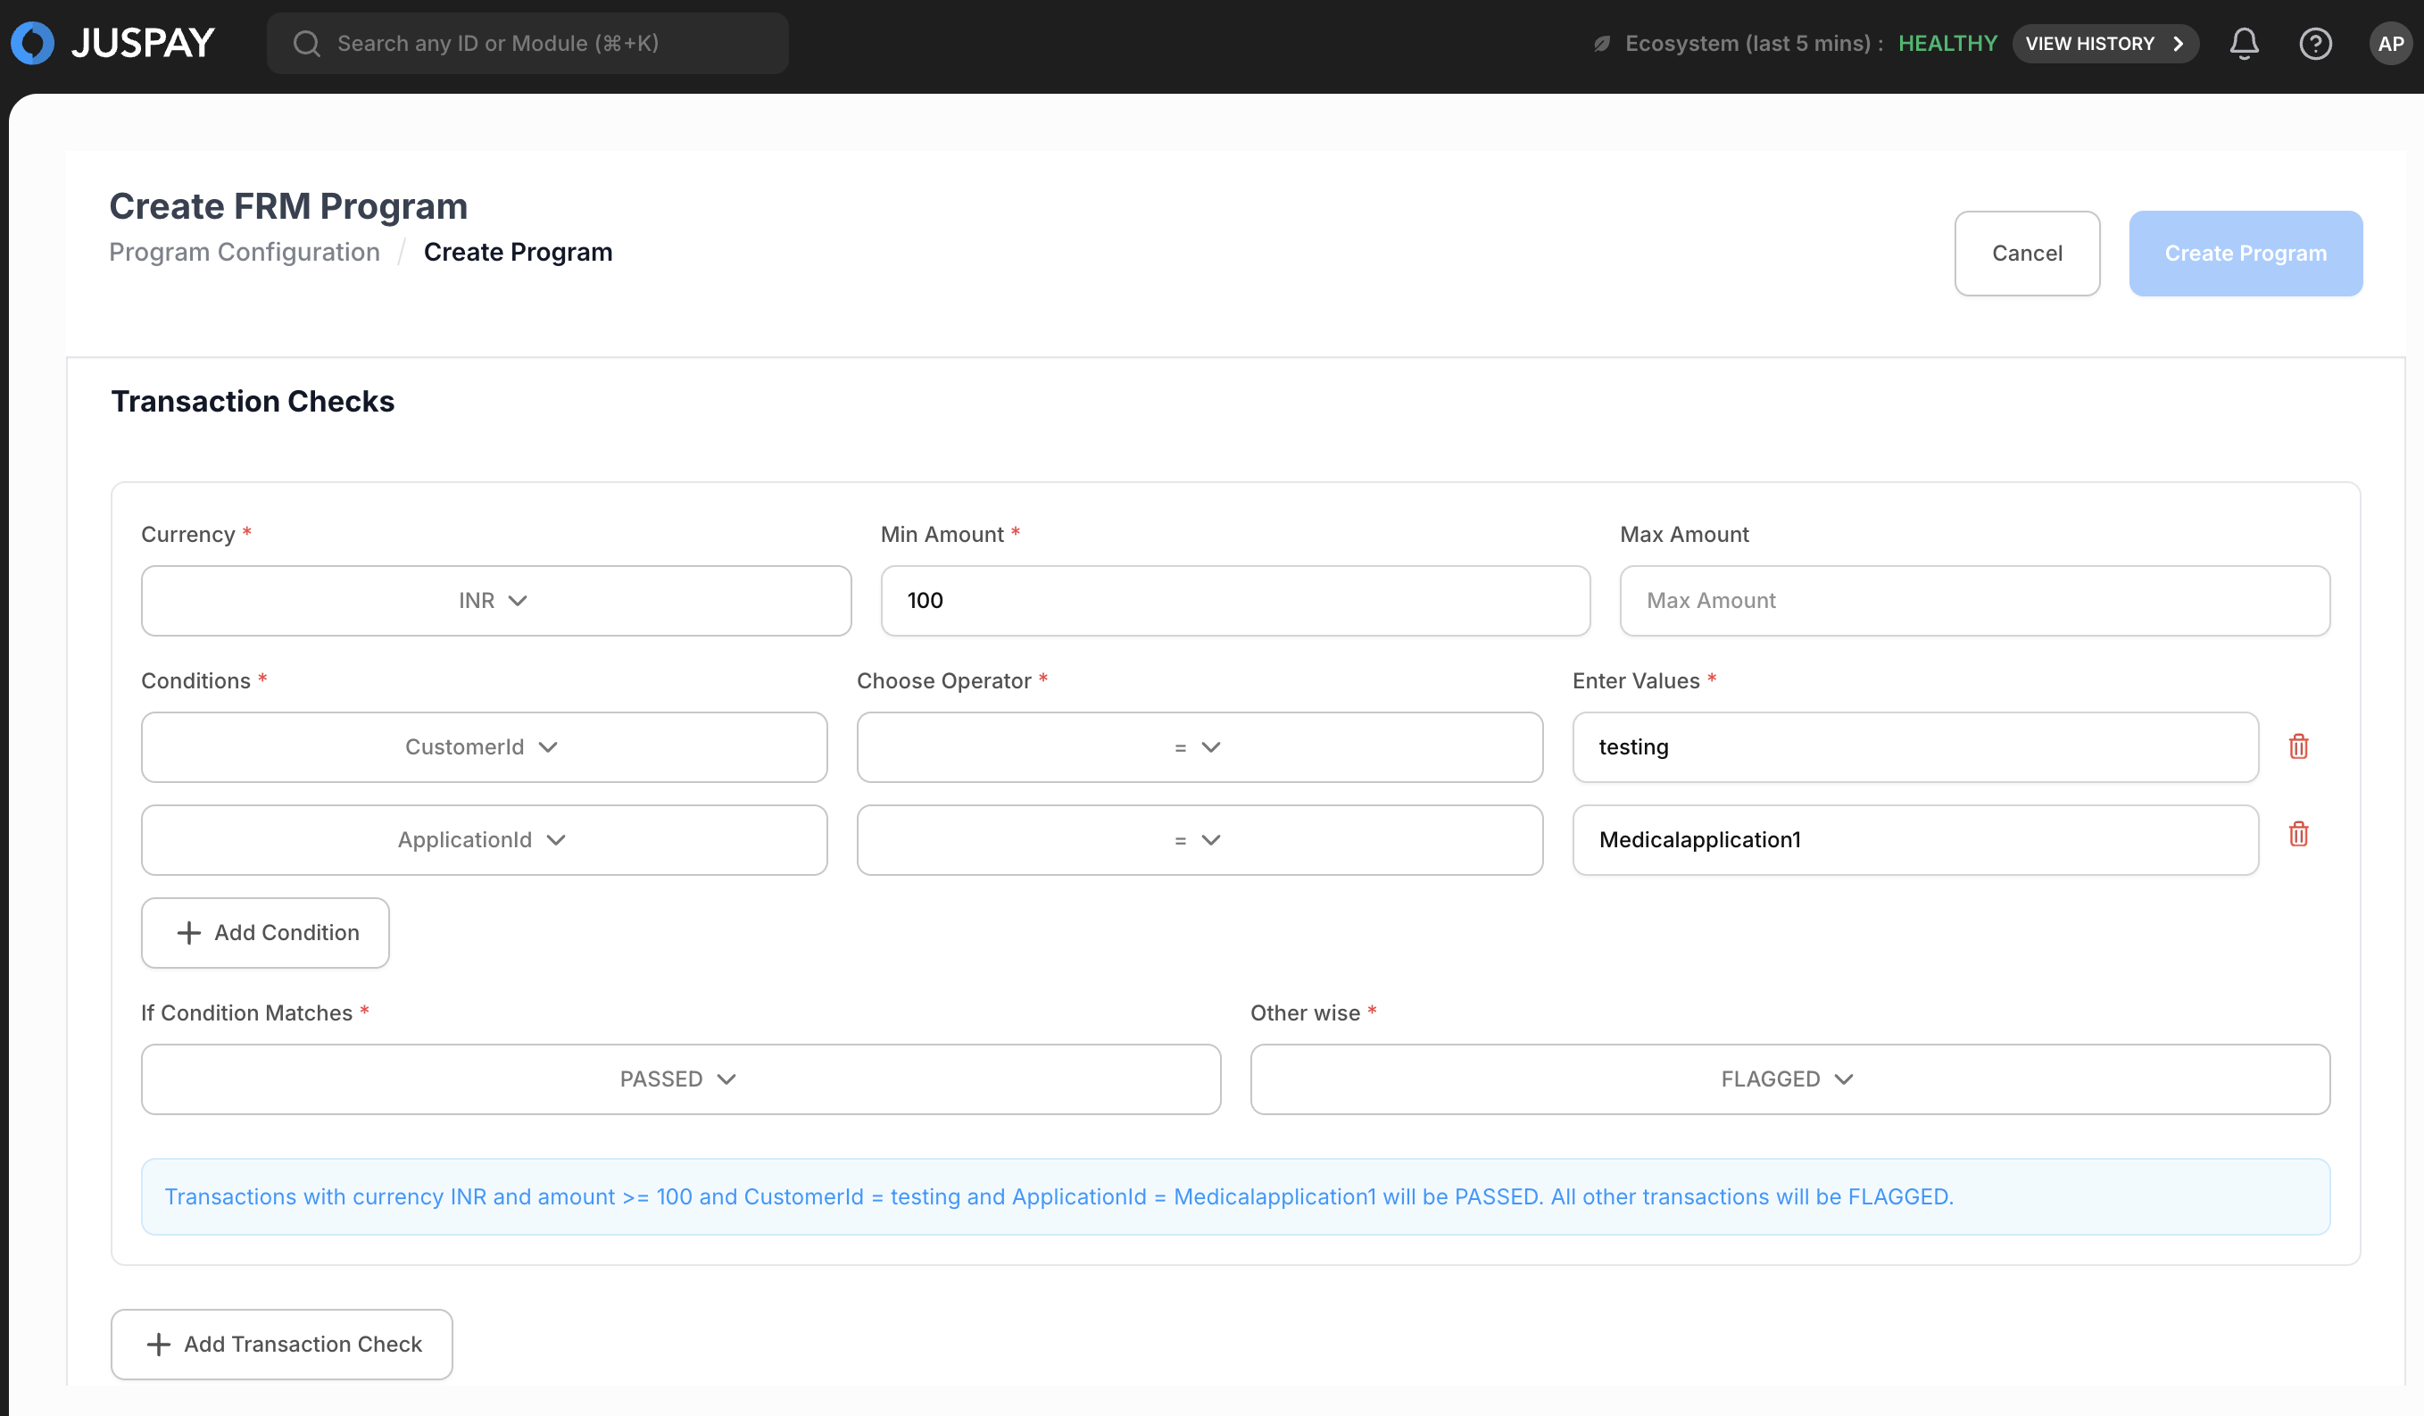Go to Program Configuration breadcrumb

click(245, 252)
